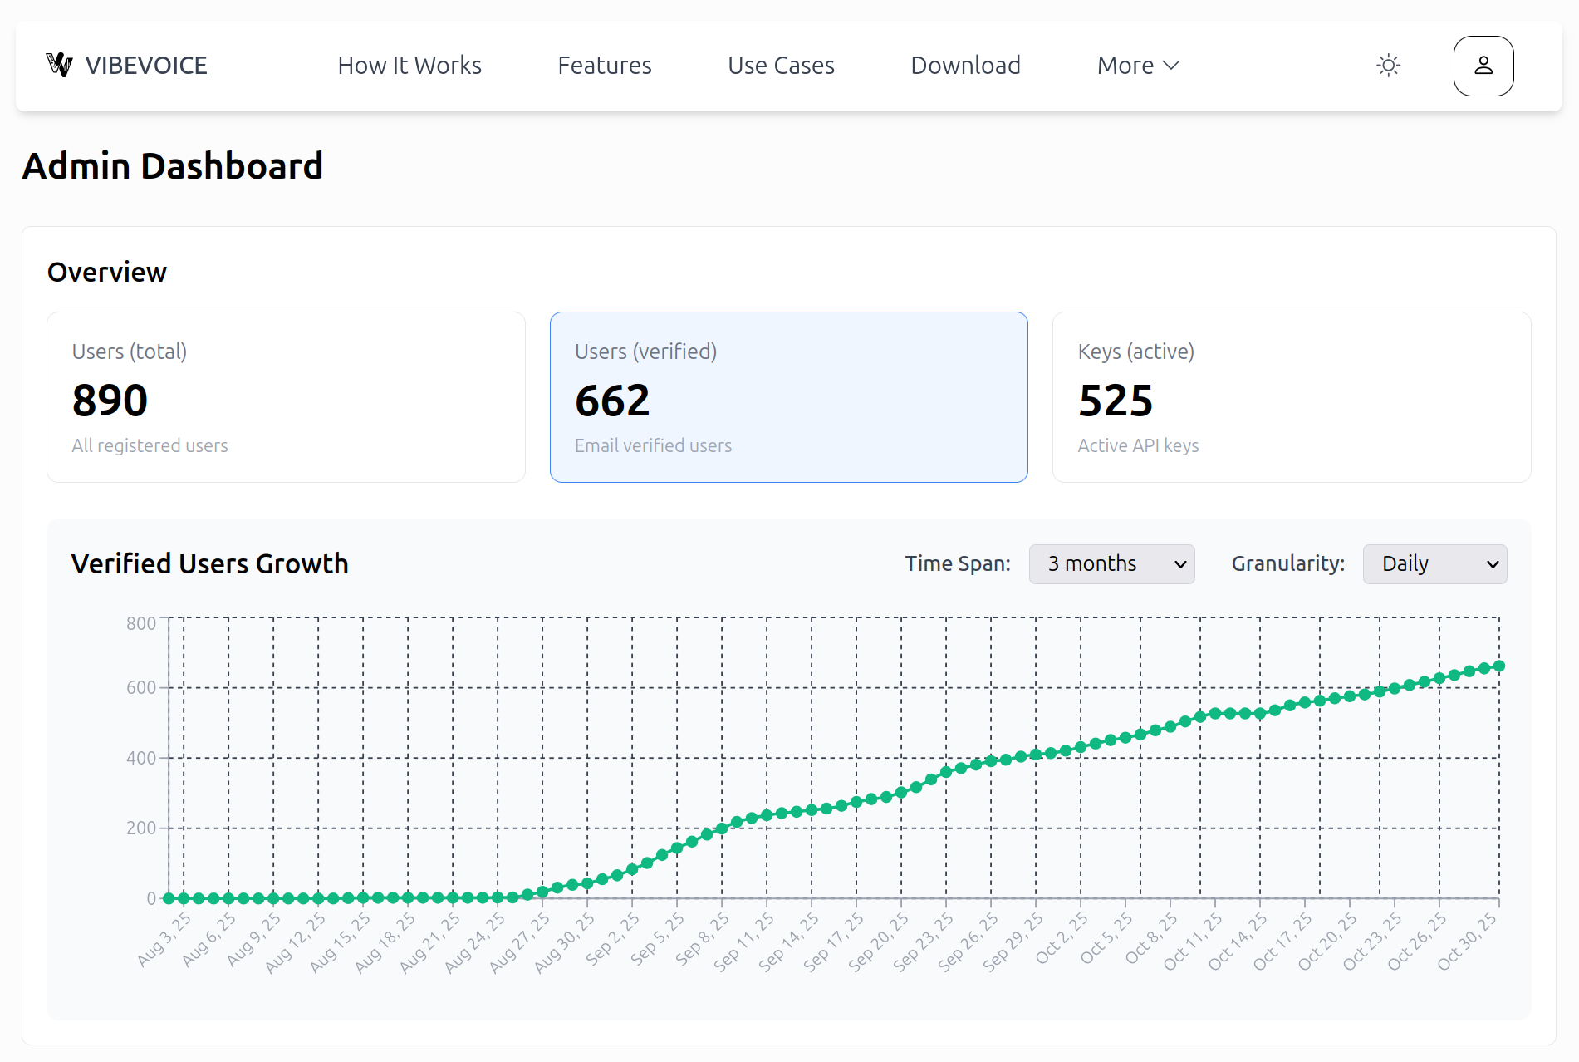Click the last Oct 30 chart data point

pyautogui.click(x=1499, y=665)
